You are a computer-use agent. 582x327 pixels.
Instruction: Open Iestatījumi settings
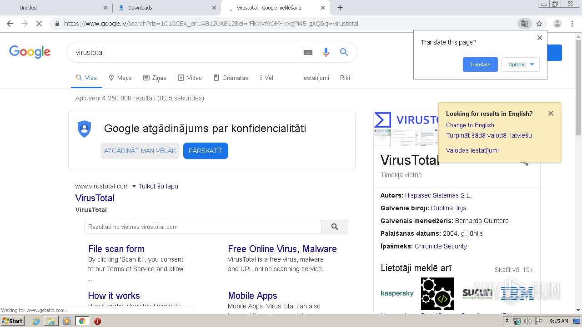point(316,78)
